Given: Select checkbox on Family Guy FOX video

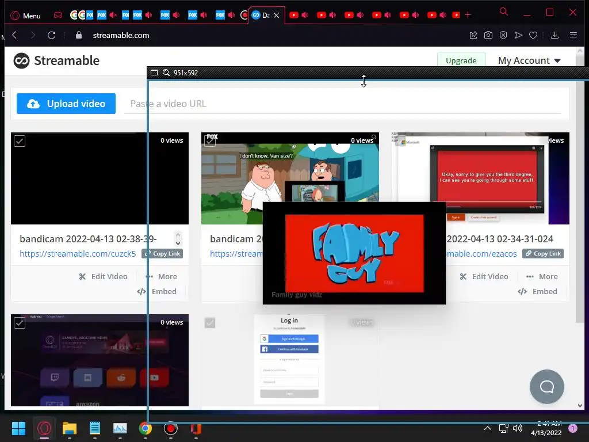Looking at the screenshot, I should coord(210,141).
